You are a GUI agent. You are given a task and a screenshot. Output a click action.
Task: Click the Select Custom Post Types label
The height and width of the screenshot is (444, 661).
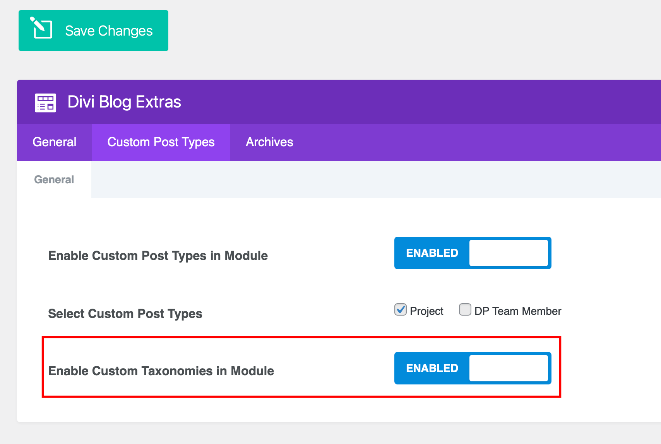point(125,314)
